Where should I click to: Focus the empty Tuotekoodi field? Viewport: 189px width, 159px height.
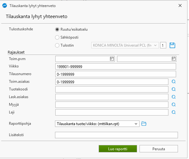tap(112, 89)
